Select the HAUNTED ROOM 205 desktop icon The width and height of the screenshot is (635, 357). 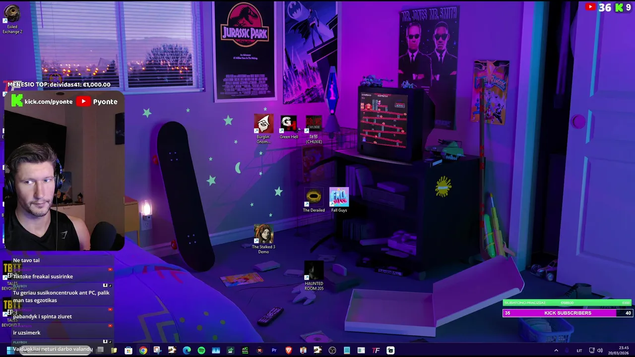coord(314,276)
